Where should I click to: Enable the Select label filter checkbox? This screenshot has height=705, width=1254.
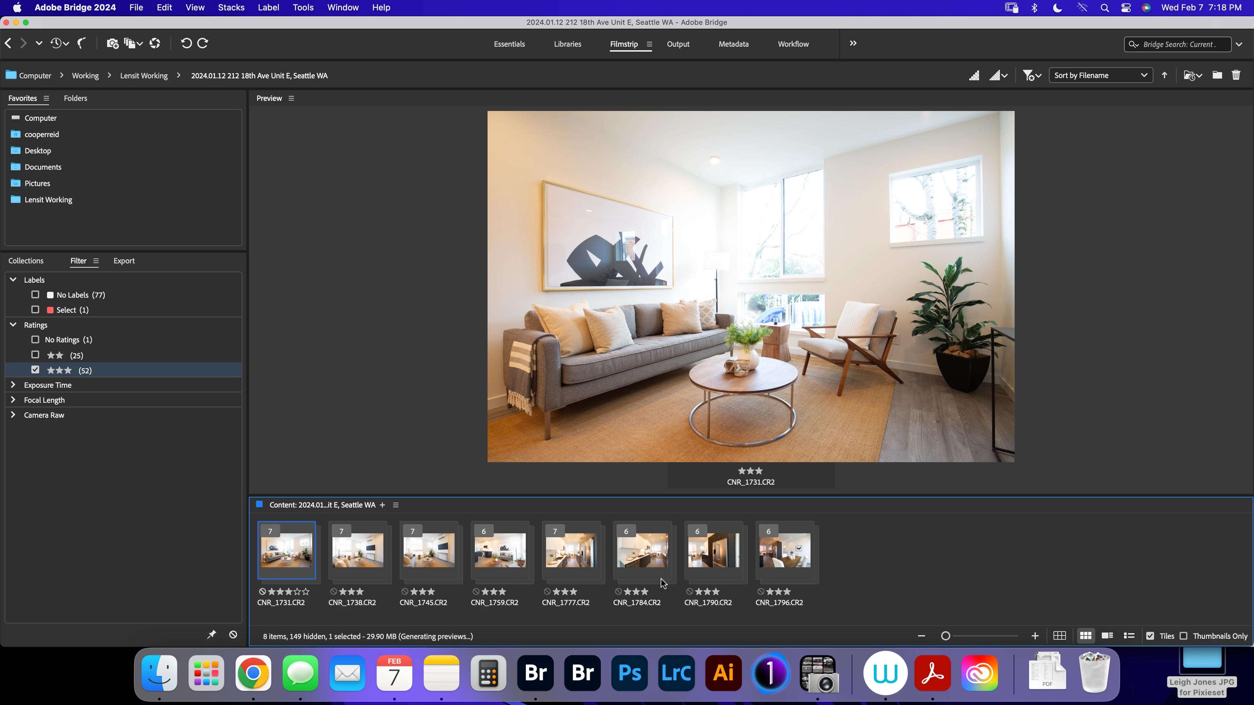pos(35,309)
